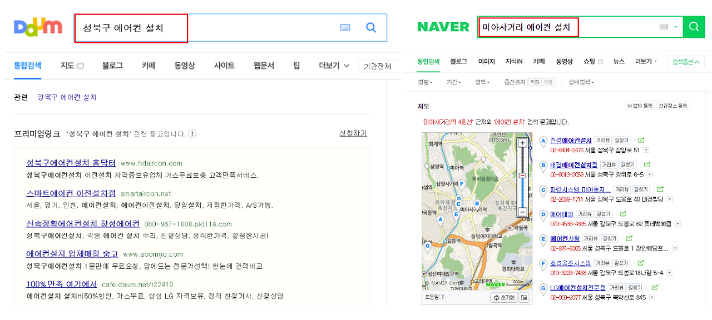Zoom out the Naver map

522,212
